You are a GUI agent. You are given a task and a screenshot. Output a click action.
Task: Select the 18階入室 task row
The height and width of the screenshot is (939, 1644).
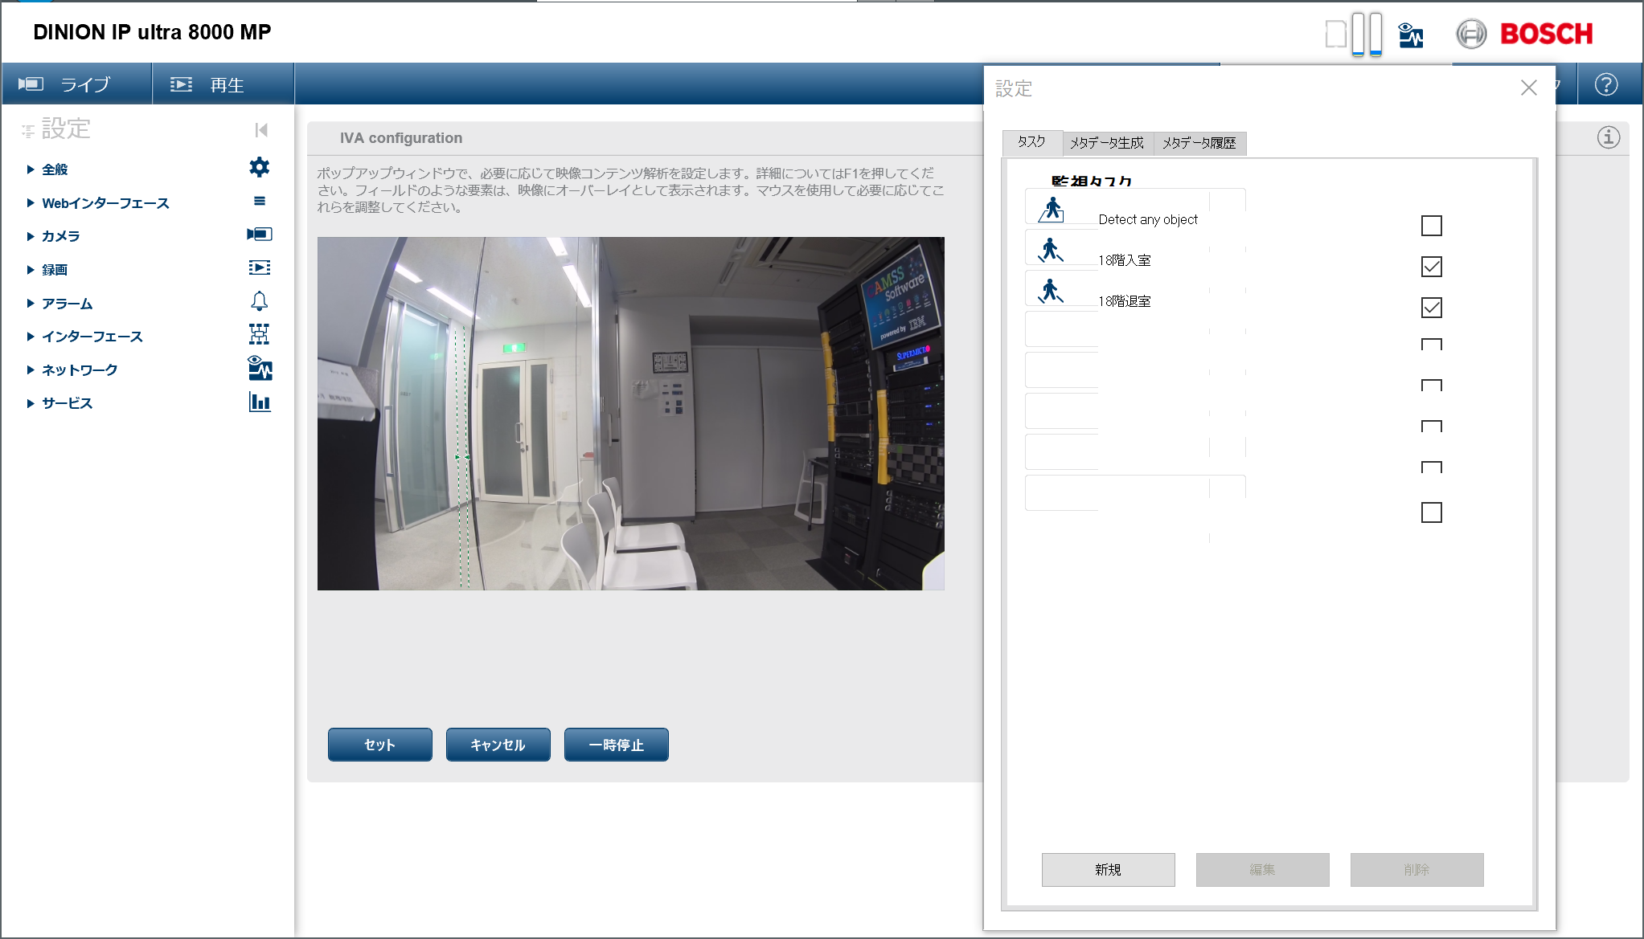pyautogui.click(x=1125, y=260)
